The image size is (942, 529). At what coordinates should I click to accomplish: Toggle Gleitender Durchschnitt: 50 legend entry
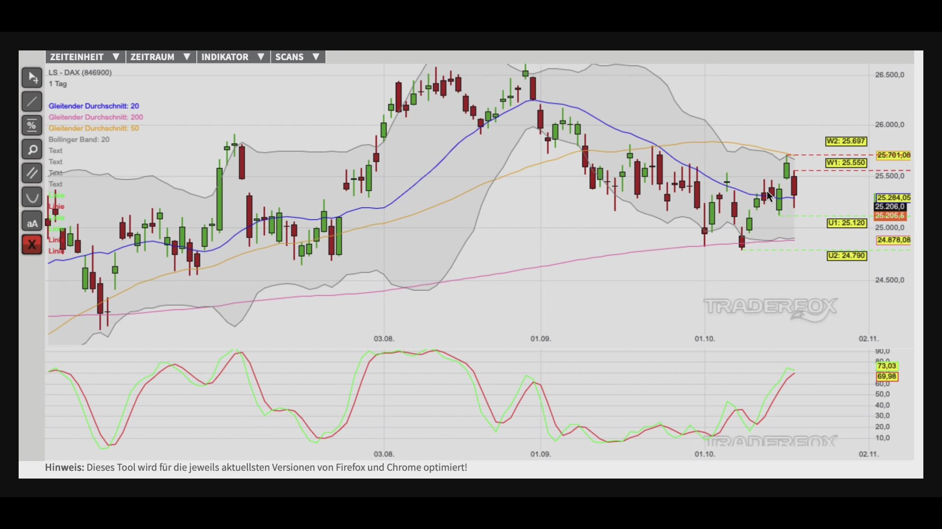pyautogui.click(x=94, y=128)
